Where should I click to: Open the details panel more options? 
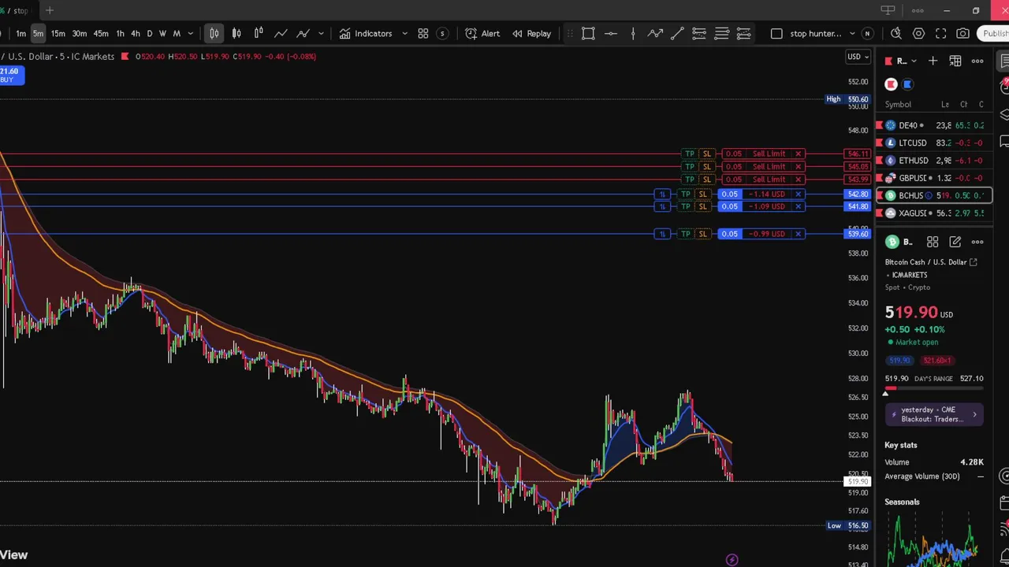[977, 242]
